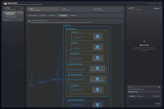Click the send message arrow button

[158, 104]
